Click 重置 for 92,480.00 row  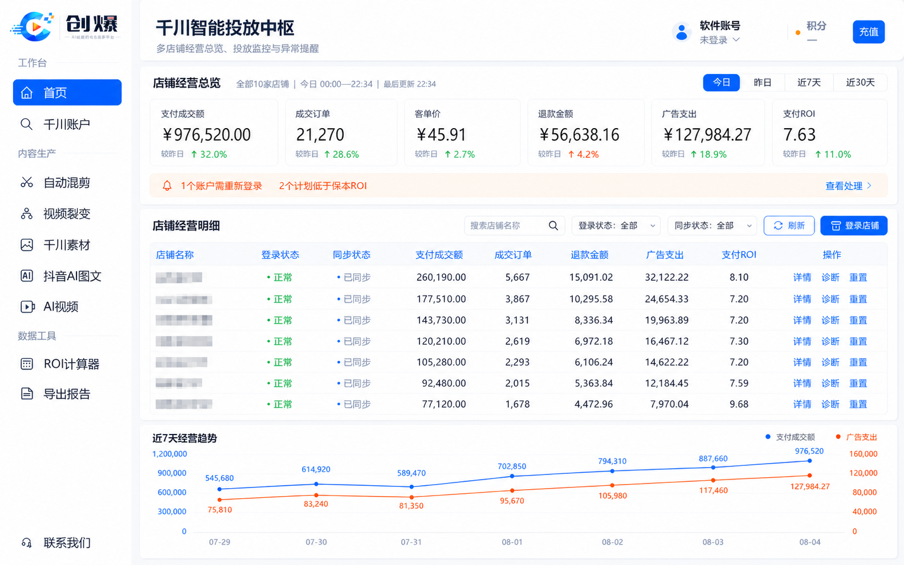(x=858, y=383)
